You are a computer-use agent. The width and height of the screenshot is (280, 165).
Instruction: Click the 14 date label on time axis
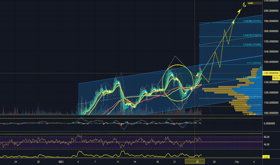point(135,162)
